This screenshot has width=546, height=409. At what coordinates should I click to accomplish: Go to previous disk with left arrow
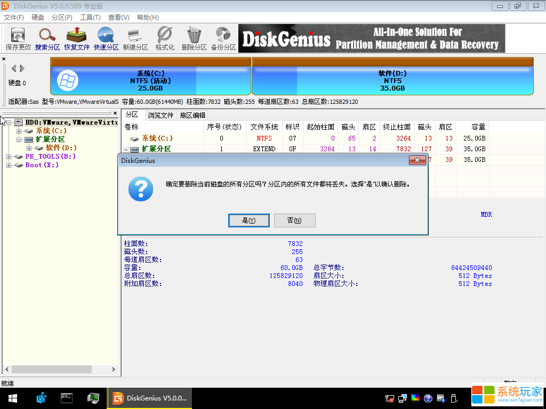14,68
